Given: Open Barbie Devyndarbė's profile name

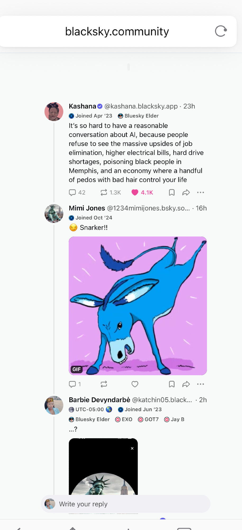Looking at the screenshot, I should point(99,400).
